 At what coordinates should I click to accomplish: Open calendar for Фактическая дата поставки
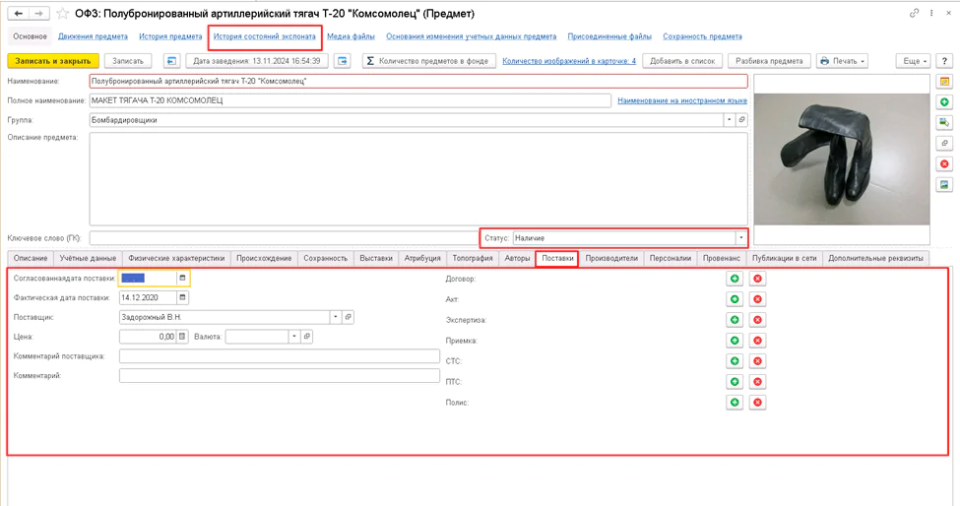[182, 298]
